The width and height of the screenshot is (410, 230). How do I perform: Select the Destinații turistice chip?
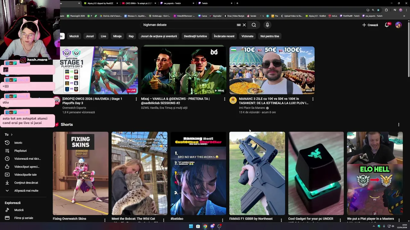(x=195, y=36)
